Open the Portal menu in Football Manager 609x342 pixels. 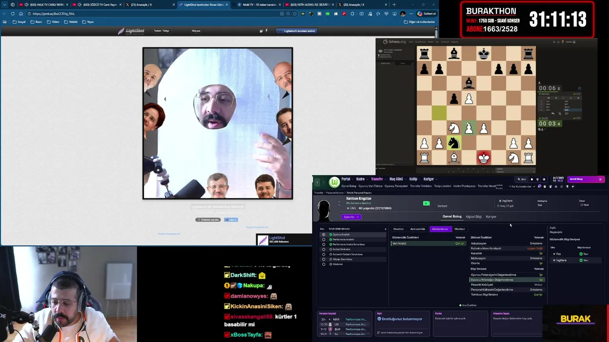[x=345, y=179]
